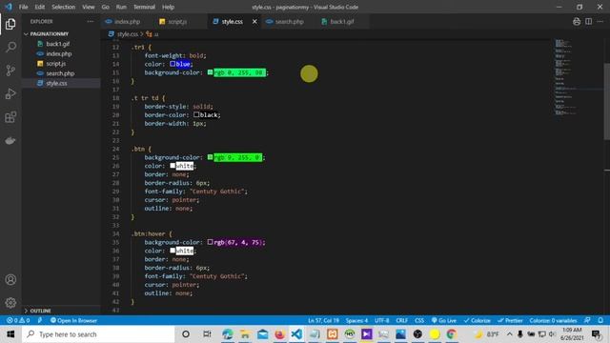Image resolution: width=610 pixels, height=343 pixels.
Task: Open Task View on the taskbar
Action: [x=207, y=334]
